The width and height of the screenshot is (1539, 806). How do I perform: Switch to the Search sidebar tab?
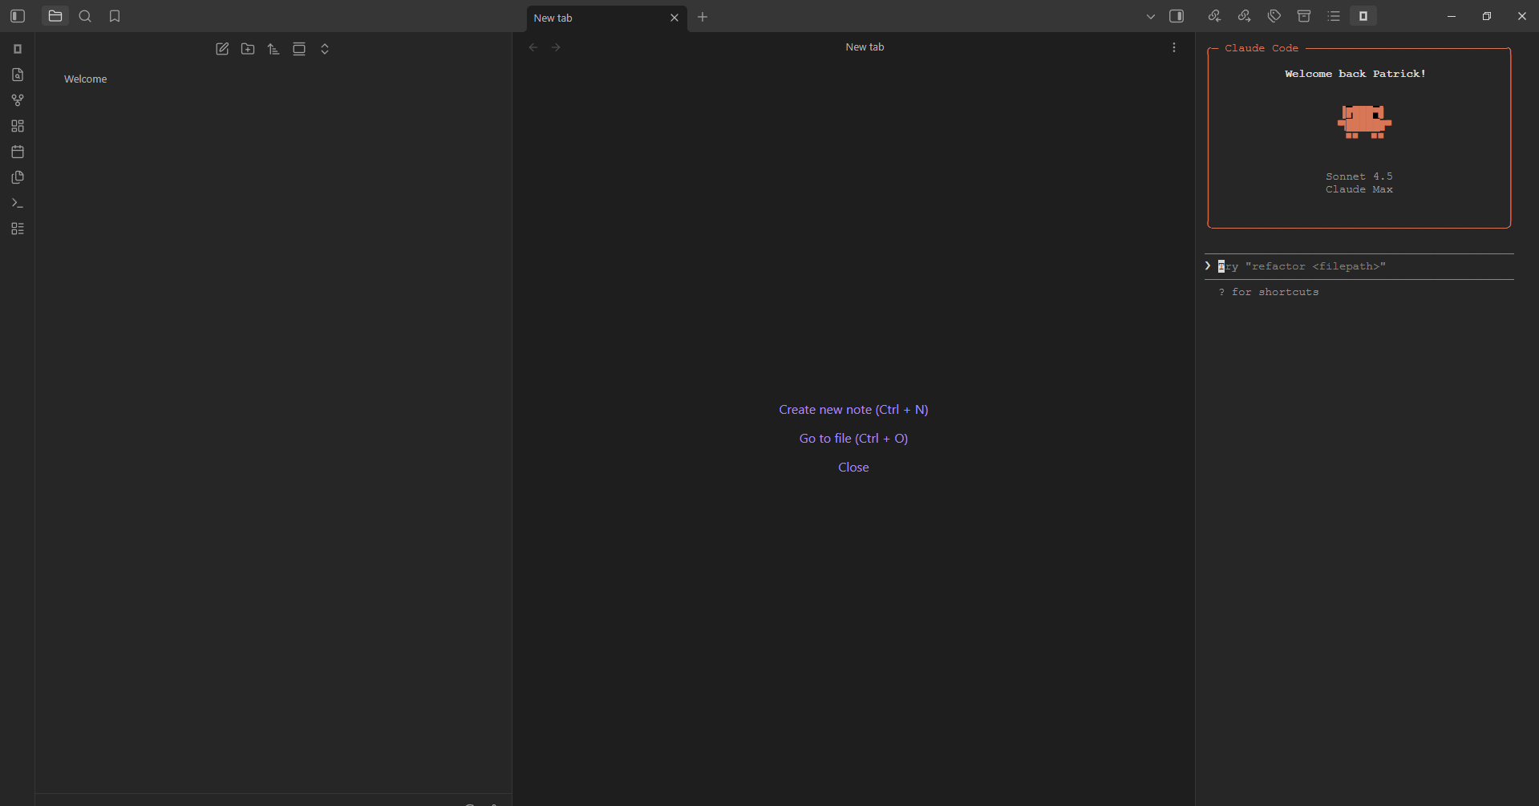pyautogui.click(x=85, y=16)
